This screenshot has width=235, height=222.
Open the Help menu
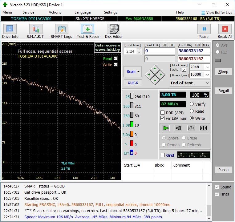point(180,12)
